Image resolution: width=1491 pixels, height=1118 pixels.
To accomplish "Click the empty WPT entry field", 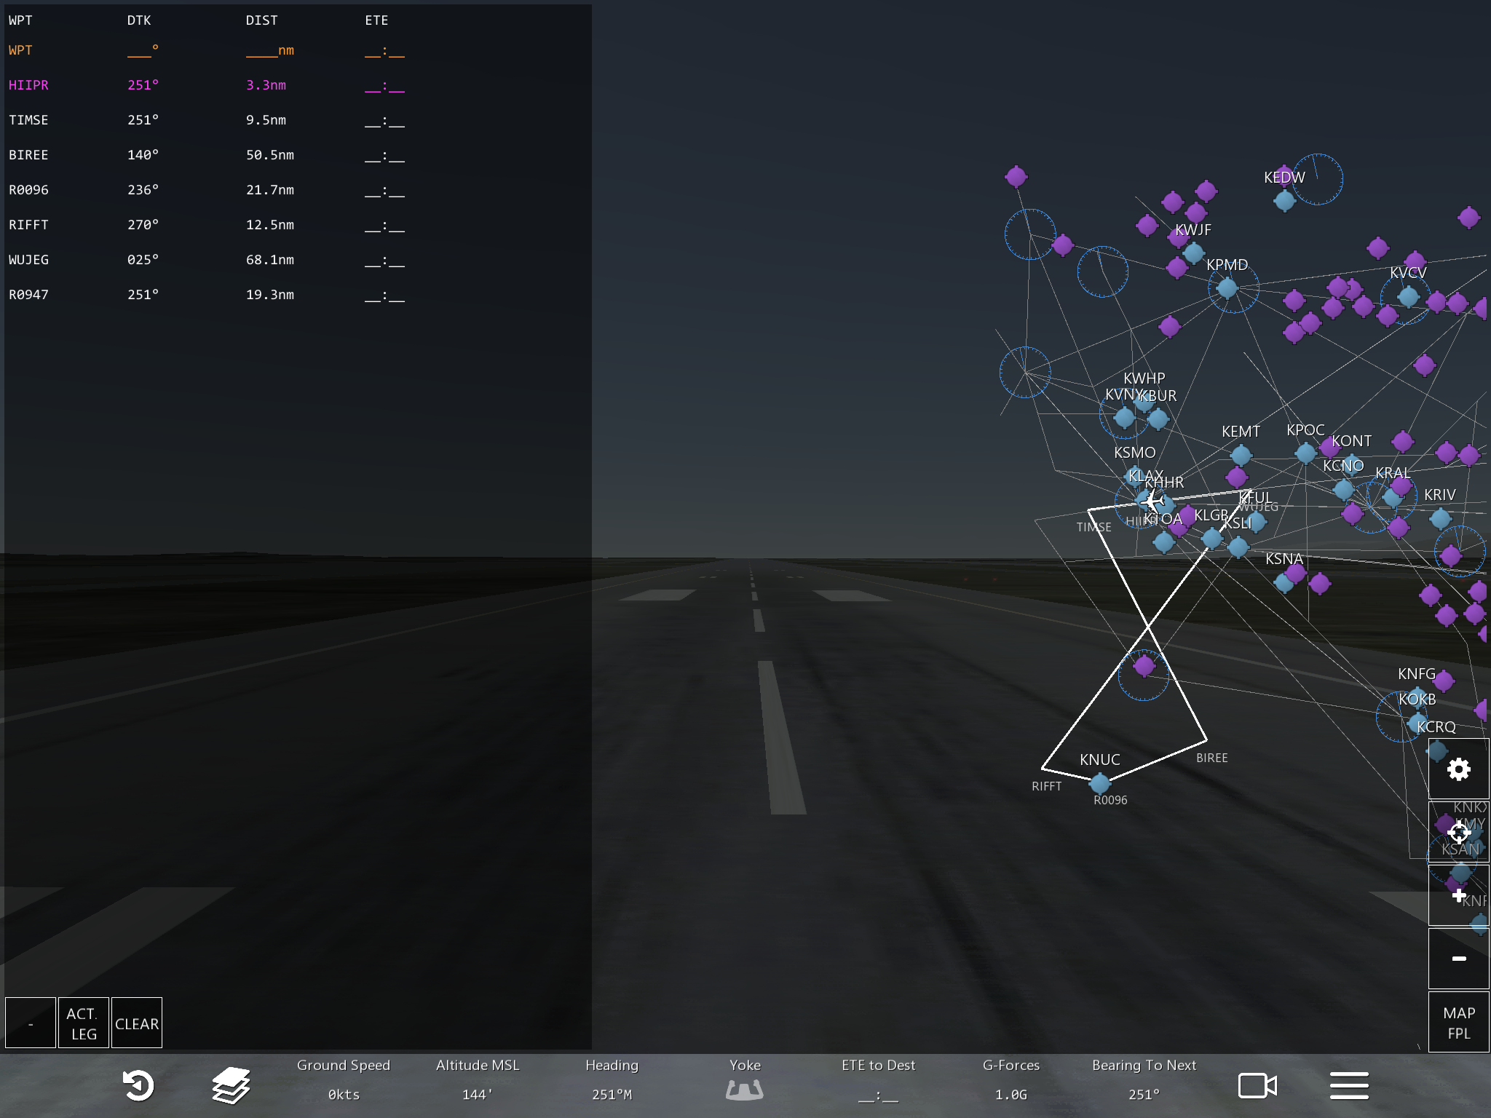I will (21, 50).
